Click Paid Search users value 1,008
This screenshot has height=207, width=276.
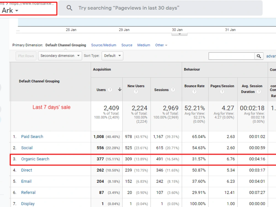coord(99,137)
